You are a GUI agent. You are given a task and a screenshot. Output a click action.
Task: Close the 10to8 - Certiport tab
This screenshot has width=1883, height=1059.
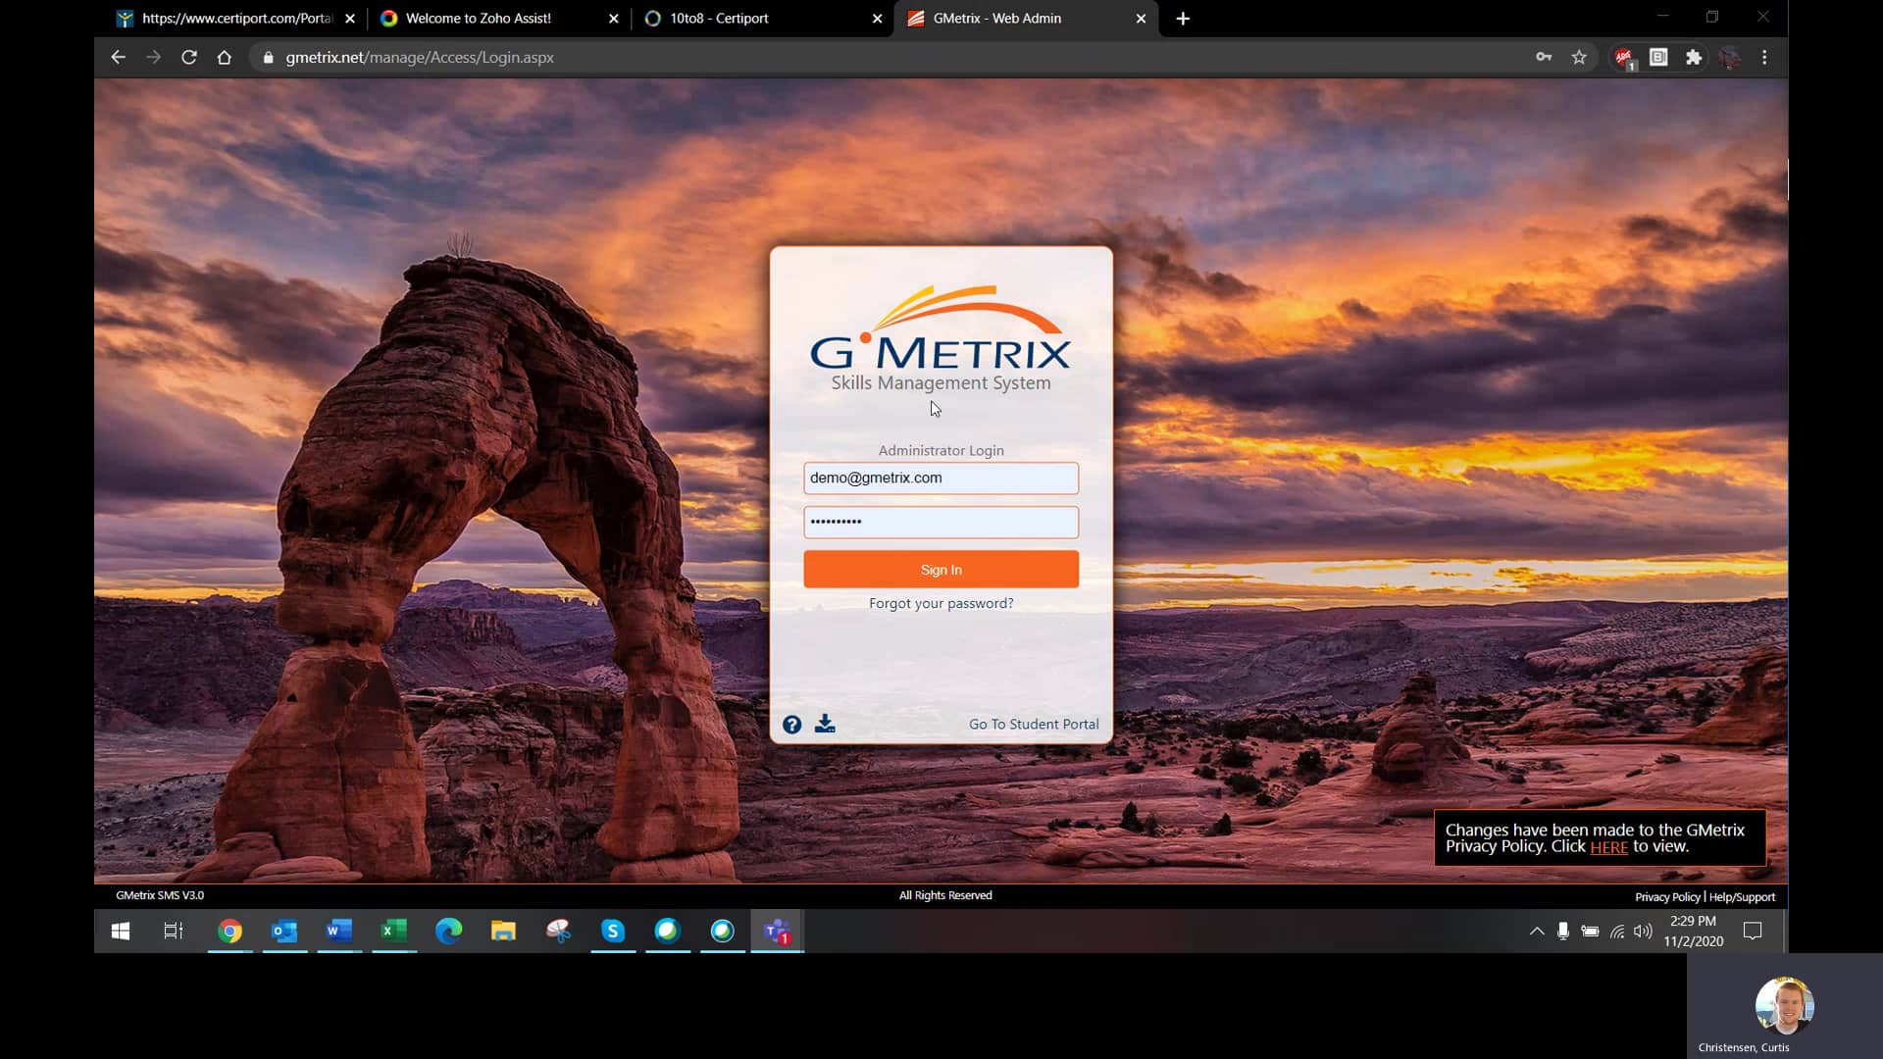878,19
